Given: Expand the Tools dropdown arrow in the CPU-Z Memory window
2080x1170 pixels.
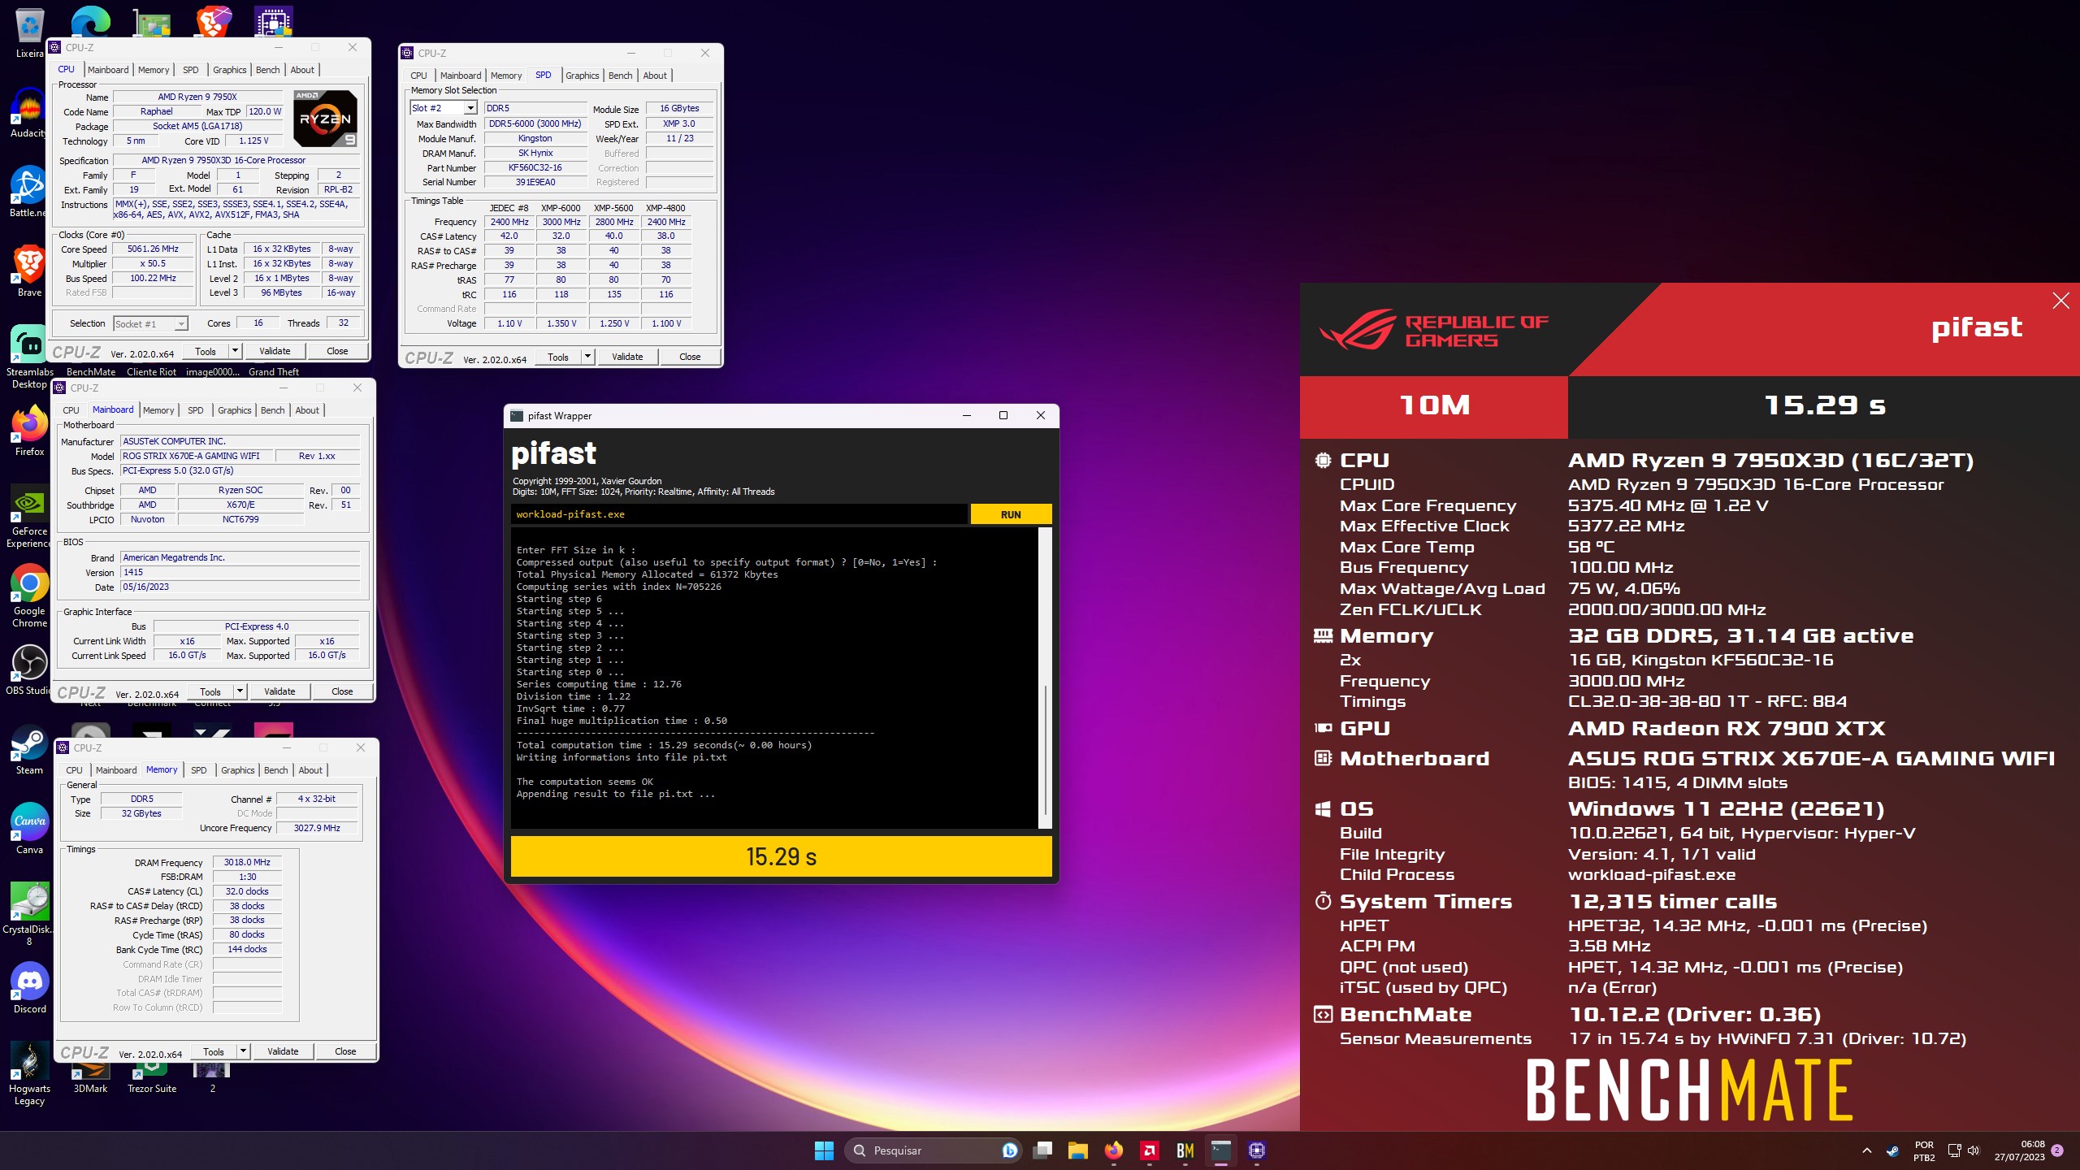Looking at the screenshot, I should (244, 1051).
